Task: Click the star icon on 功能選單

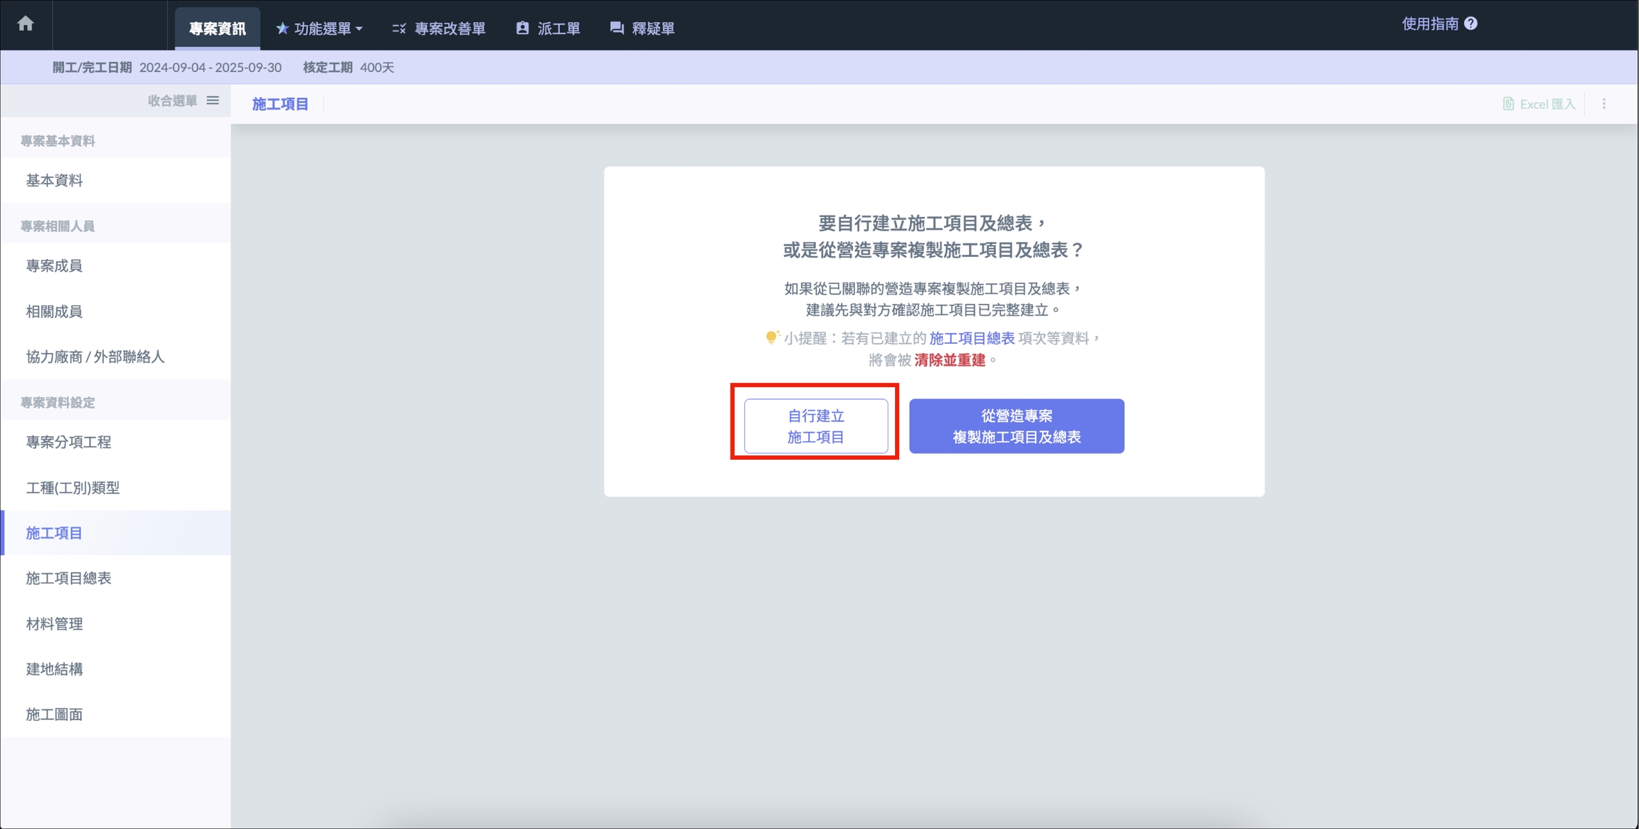Action: 282,28
